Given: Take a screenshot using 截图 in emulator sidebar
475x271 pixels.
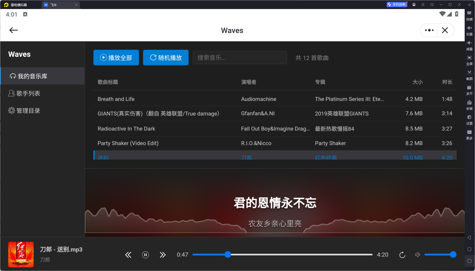Looking at the screenshot, I should [469, 75].
